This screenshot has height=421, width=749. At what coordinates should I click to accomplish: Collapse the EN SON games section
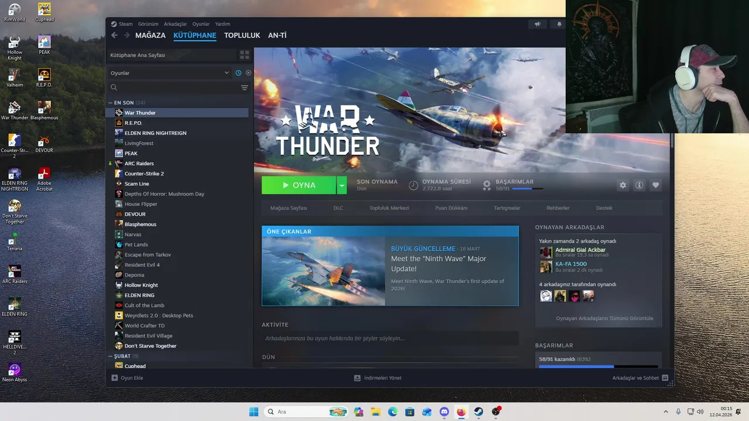coord(110,102)
